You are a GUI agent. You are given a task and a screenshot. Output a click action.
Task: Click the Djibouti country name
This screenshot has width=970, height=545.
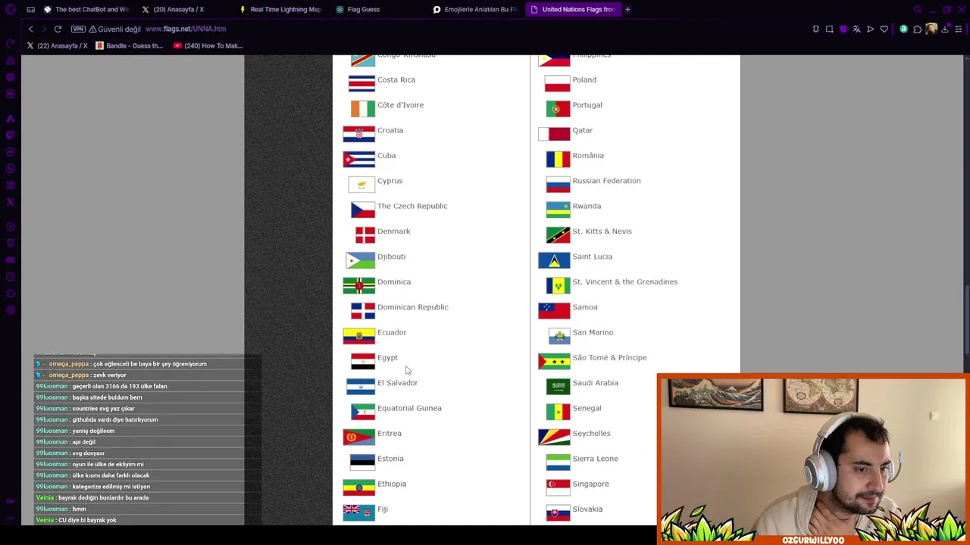pos(391,257)
